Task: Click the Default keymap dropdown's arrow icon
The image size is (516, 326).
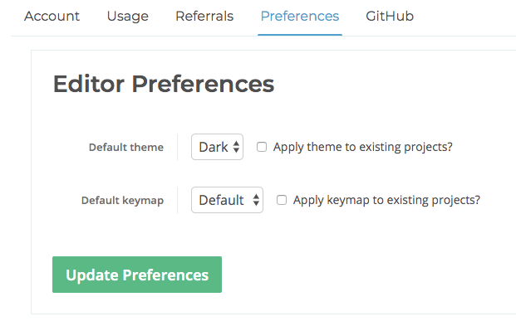Action: click(256, 200)
